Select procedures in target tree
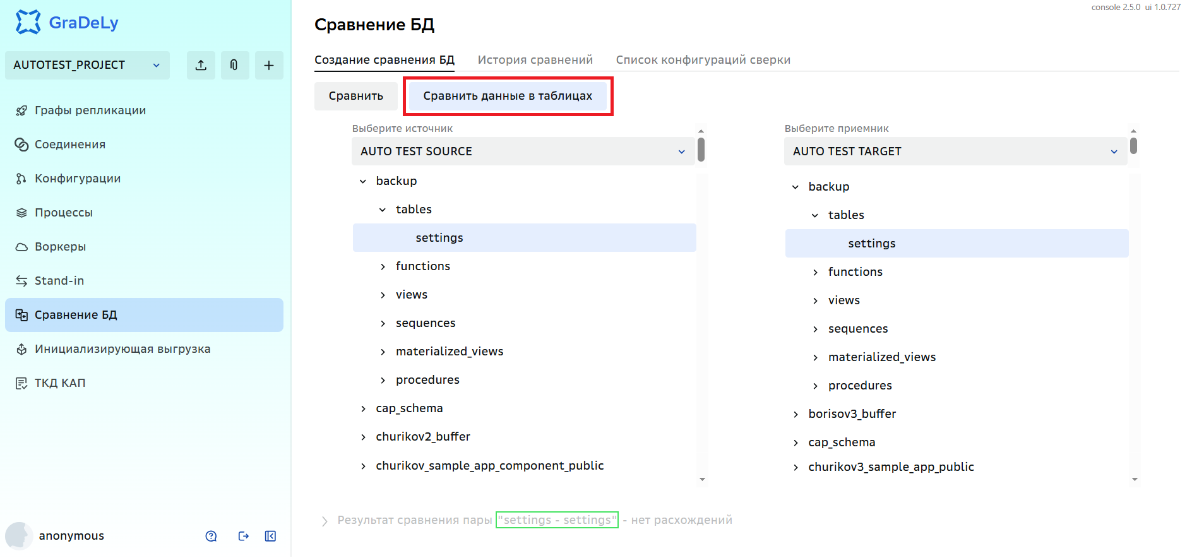 pyautogui.click(x=860, y=386)
